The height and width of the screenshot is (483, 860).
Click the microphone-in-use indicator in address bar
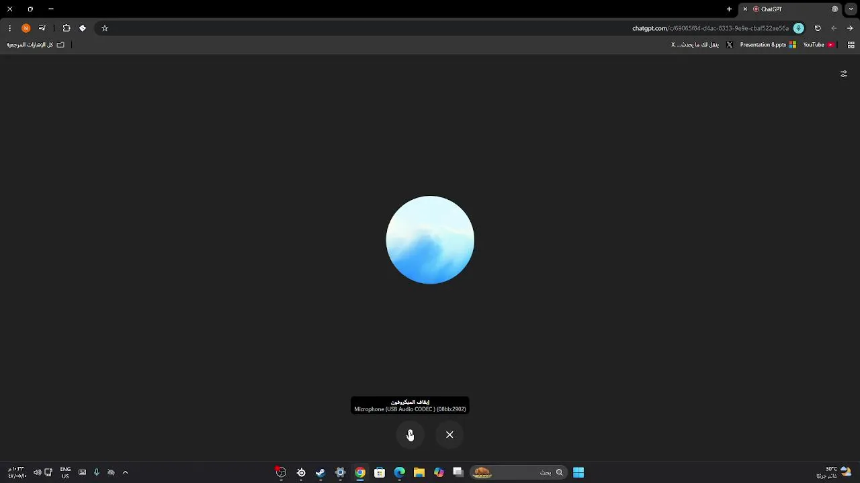pos(798,28)
